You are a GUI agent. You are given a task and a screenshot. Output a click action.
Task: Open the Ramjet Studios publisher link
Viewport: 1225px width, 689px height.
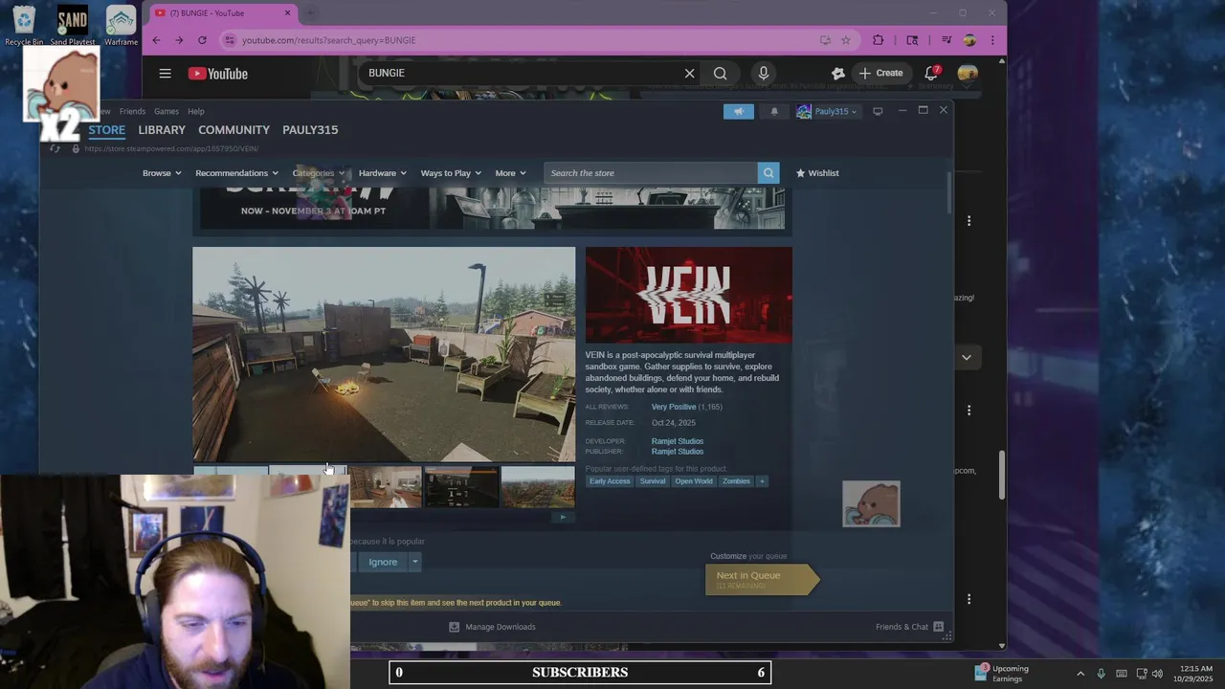tap(678, 452)
